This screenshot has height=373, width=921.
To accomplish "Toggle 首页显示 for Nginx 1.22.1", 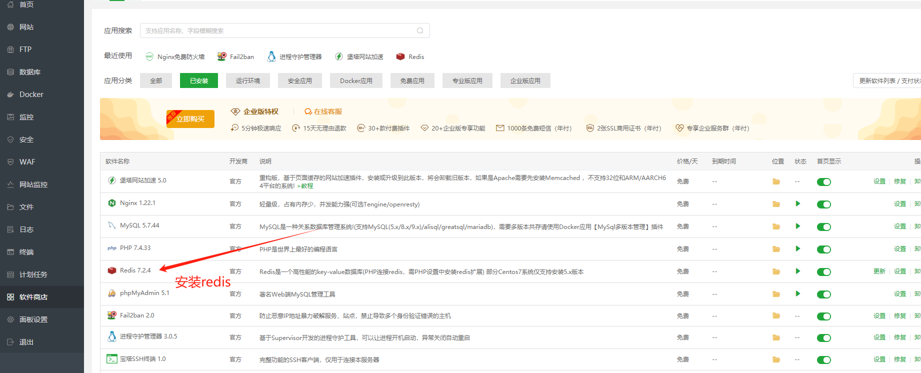I will 824,204.
